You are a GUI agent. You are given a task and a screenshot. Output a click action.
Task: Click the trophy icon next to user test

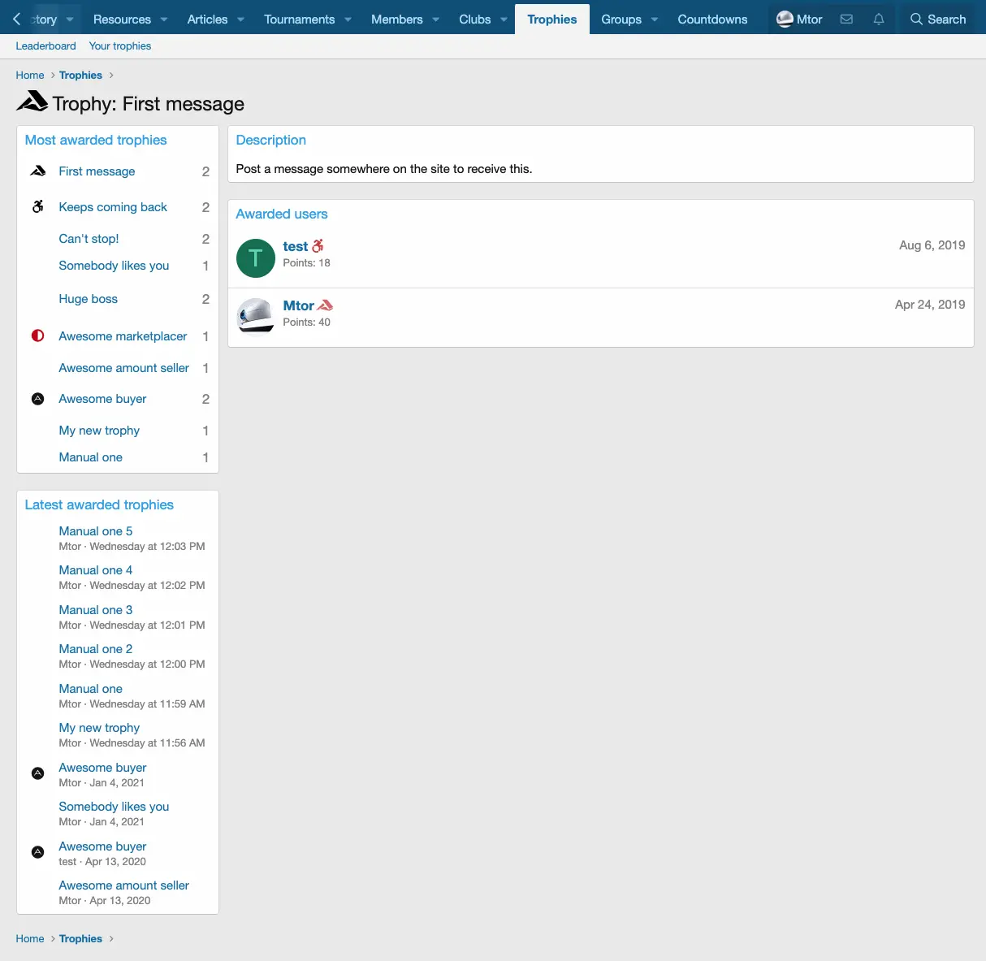pyautogui.click(x=318, y=246)
